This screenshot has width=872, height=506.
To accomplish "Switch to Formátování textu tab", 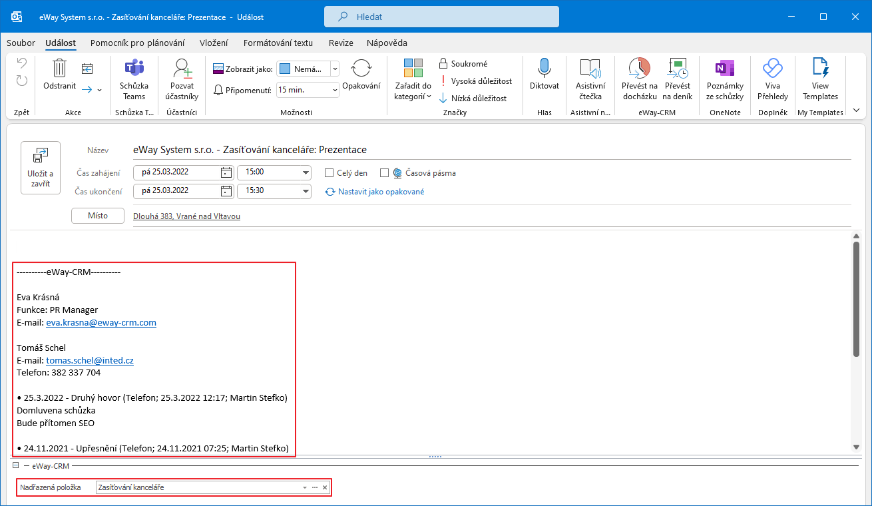I will click(278, 43).
